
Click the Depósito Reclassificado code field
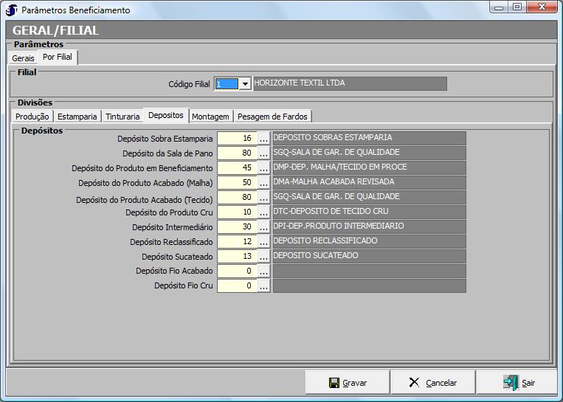point(237,242)
